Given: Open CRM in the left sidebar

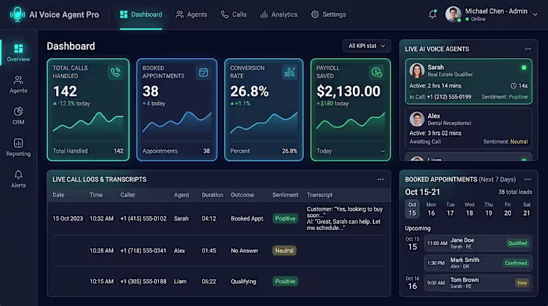Looking at the screenshot, I should (x=18, y=116).
